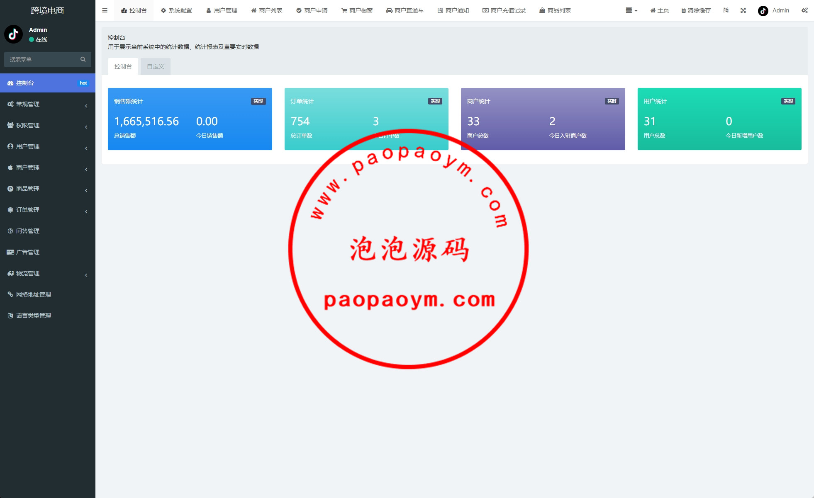The height and width of the screenshot is (498, 814).
Task: Click the 实时 badge on 销售额统计 card
Action: pyautogui.click(x=258, y=101)
